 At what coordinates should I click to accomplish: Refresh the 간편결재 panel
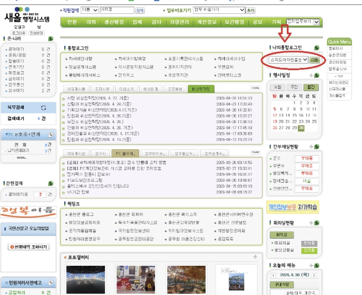pos(50,183)
